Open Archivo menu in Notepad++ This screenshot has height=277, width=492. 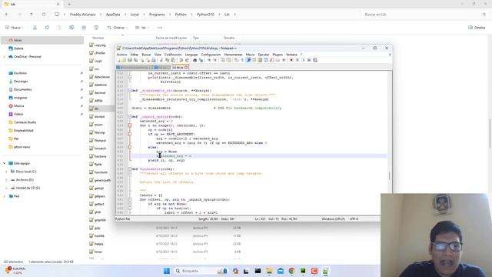(x=121, y=55)
